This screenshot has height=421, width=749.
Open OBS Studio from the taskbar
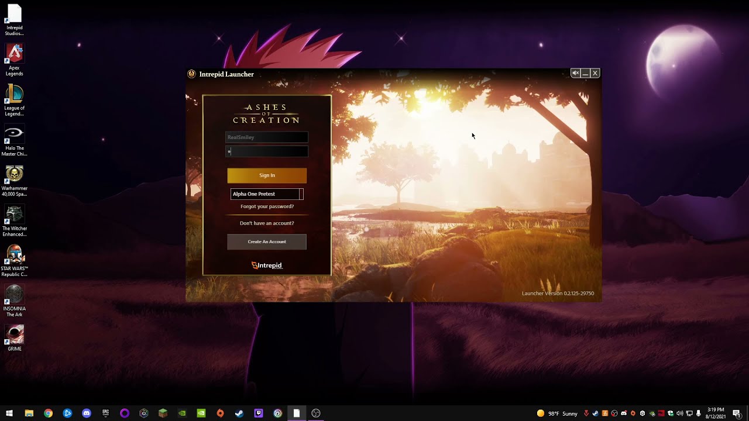tap(316, 413)
